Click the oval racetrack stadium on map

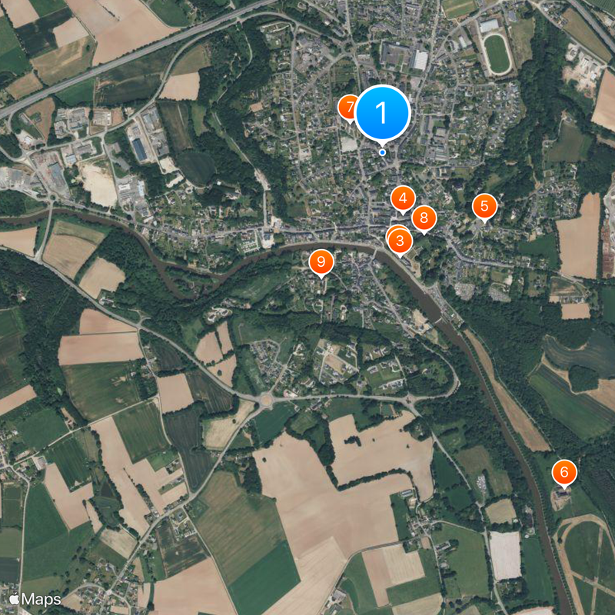click(x=497, y=53)
